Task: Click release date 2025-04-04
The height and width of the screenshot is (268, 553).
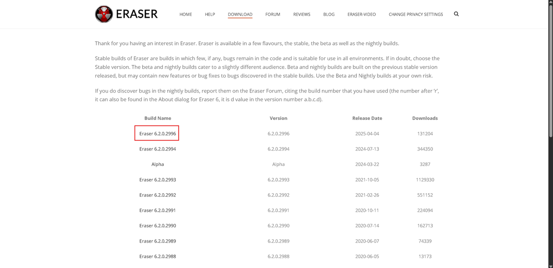Action: 367,134
